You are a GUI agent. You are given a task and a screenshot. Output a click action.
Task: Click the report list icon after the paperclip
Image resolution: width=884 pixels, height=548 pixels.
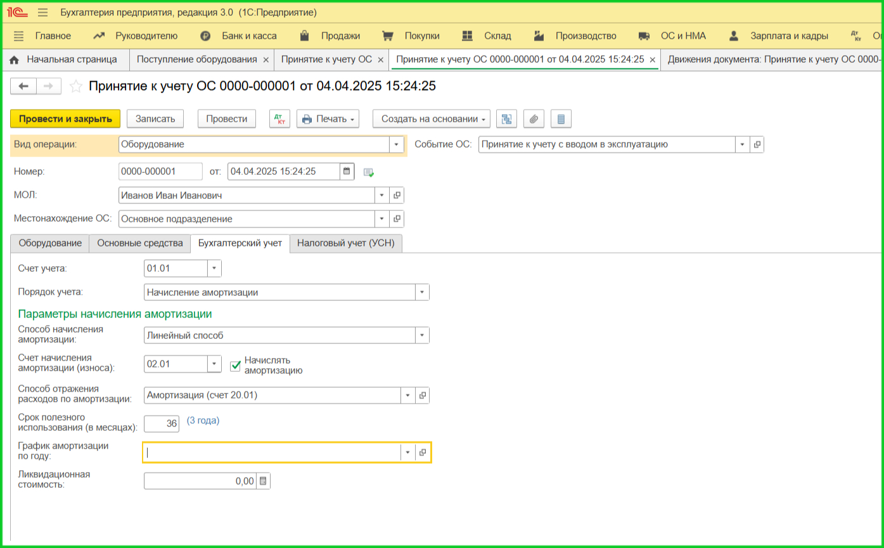tap(561, 119)
